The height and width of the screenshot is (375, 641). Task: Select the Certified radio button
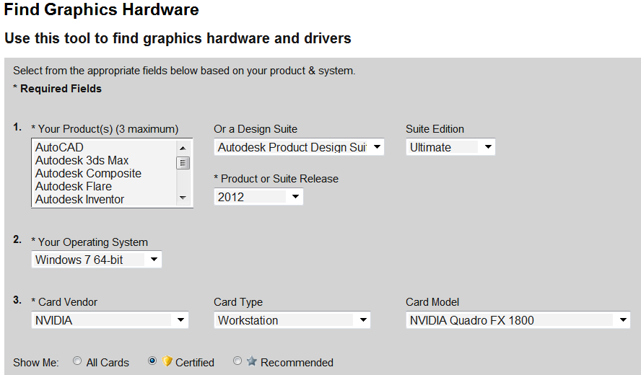point(152,361)
